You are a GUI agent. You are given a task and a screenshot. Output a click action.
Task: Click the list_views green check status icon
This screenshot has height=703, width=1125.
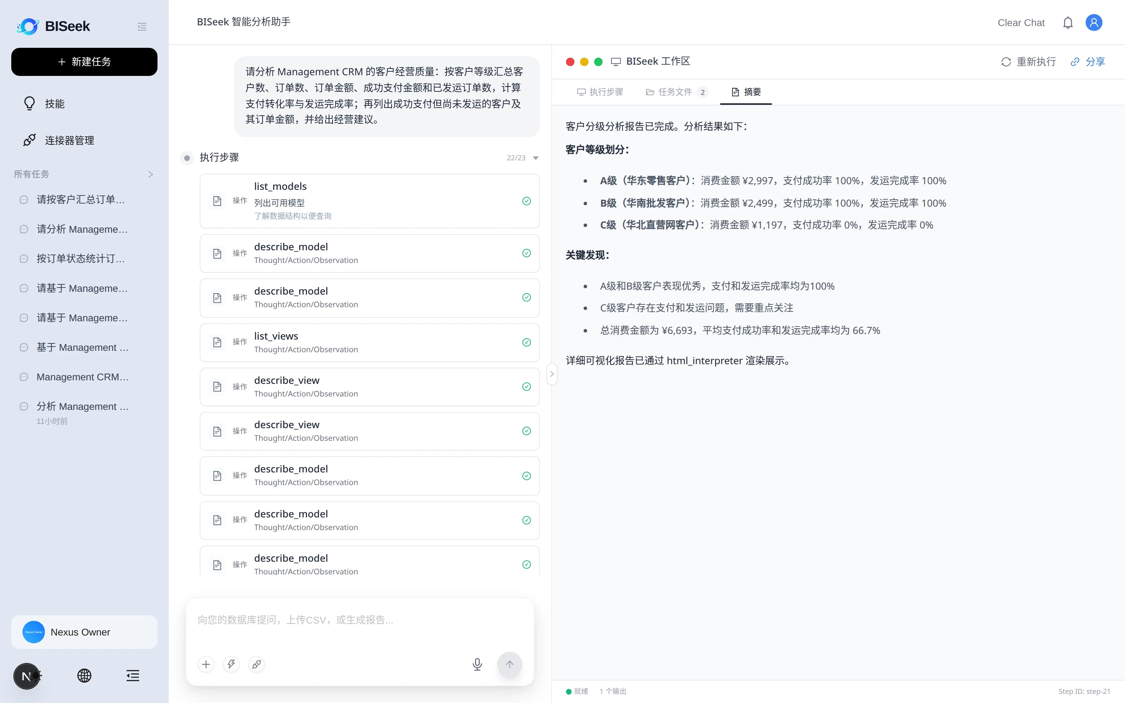coord(526,342)
